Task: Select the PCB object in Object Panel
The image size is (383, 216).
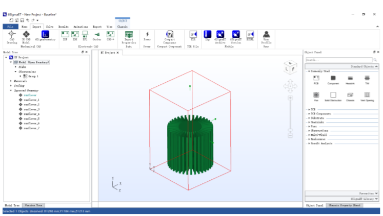Action: pos(316,78)
